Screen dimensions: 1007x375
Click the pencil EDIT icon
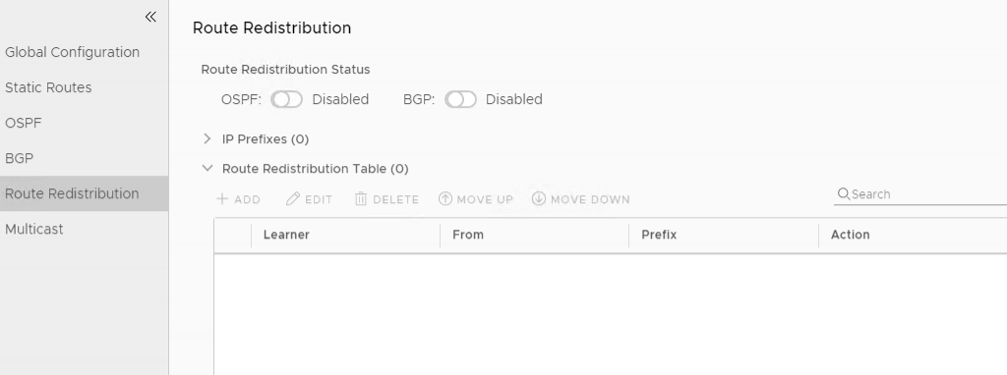coord(293,198)
